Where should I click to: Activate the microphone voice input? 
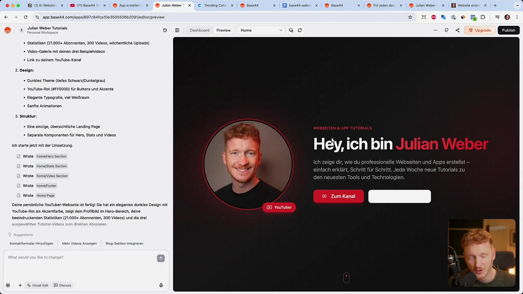pyautogui.click(x=161, y=285)
